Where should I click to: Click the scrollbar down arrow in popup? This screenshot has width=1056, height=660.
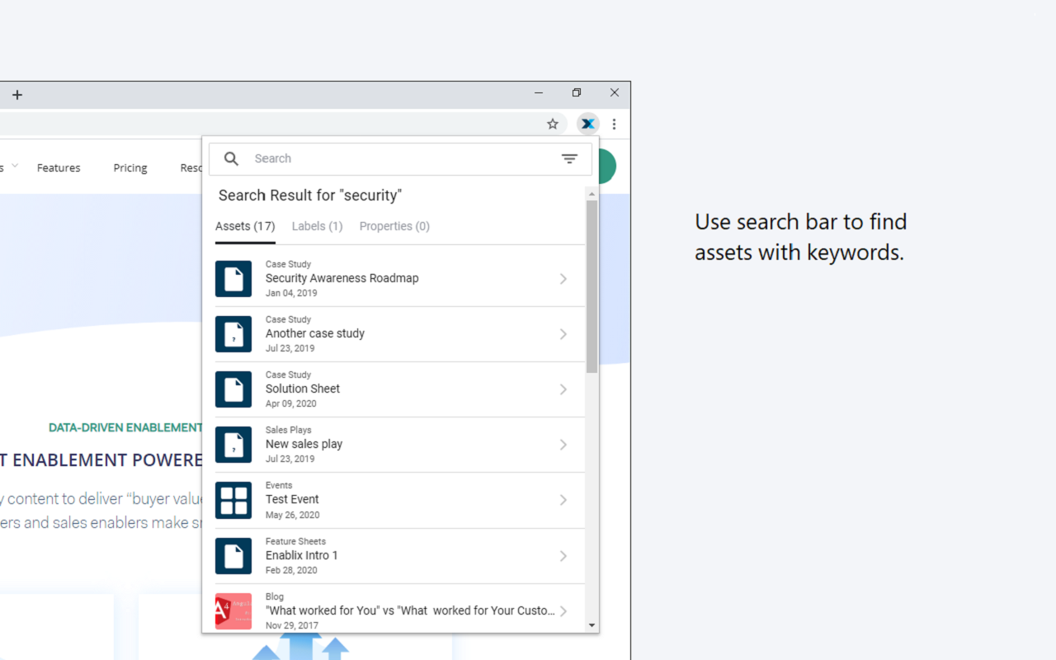point(592,625)
